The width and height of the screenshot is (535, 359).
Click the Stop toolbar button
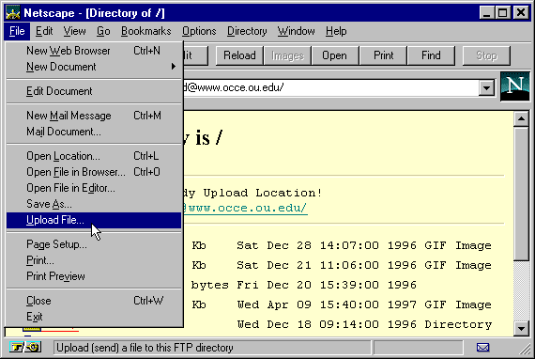pos(486,55)
